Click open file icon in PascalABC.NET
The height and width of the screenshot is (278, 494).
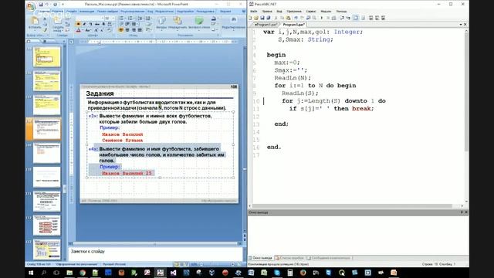coord(256,18)
